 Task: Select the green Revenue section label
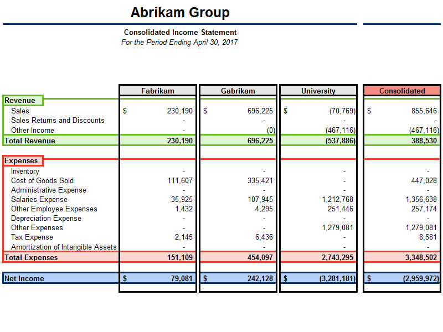click(x=20, y=101)
